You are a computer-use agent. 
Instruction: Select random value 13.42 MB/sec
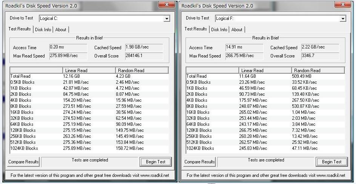305,136
